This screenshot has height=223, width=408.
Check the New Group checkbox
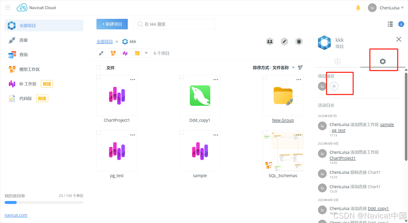point(265,77)
